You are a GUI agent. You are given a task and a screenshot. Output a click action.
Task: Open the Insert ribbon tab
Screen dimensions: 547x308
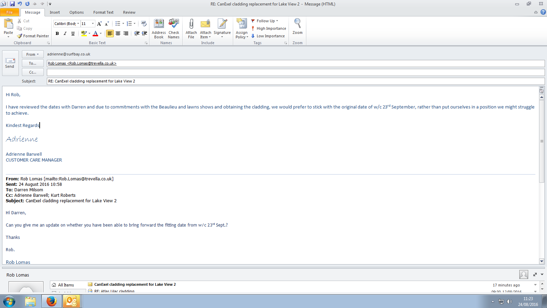coord(55,12)
